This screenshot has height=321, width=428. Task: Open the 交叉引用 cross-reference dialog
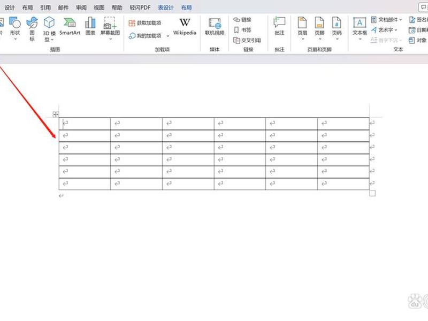coord(247,41)
